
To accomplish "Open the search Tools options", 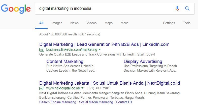I will (186, 23).
